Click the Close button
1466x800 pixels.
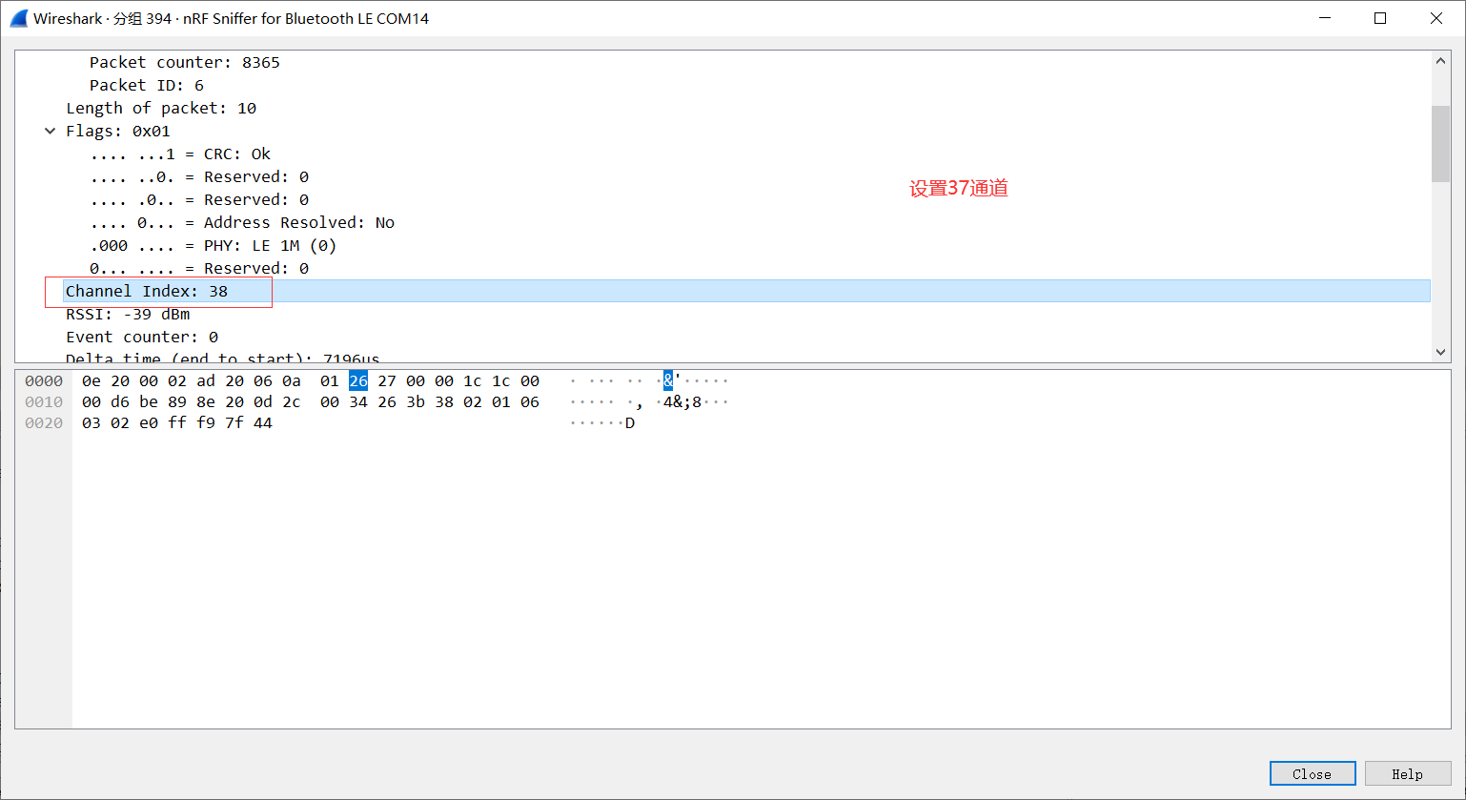(x=1313, y=773)
